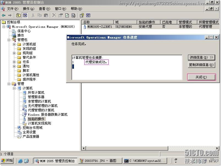221x166 pixels.
Task: Click the Properties toolbar icon
Action: [60, 15]
